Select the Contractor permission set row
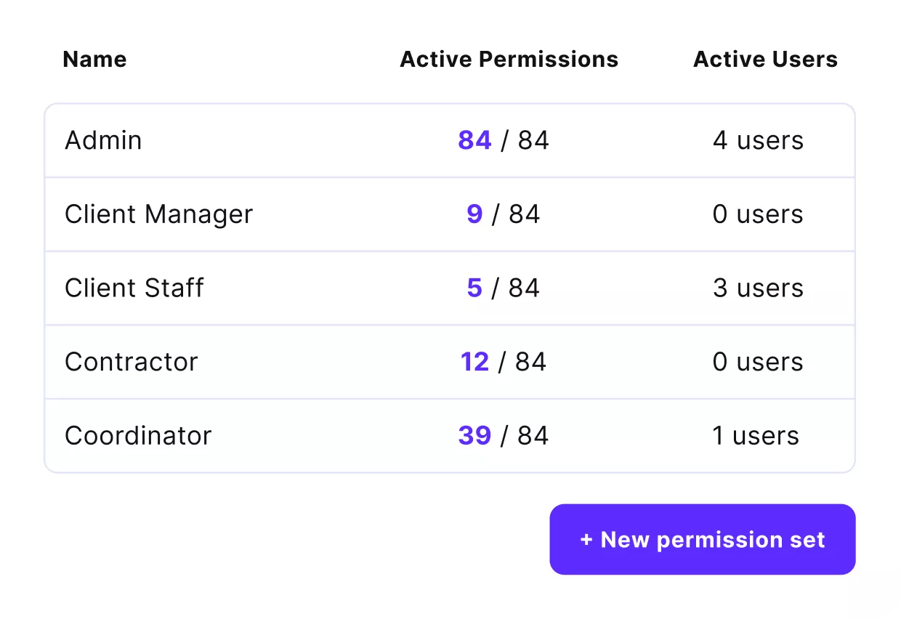Screen dimensions: 901x619 (132, 362)
